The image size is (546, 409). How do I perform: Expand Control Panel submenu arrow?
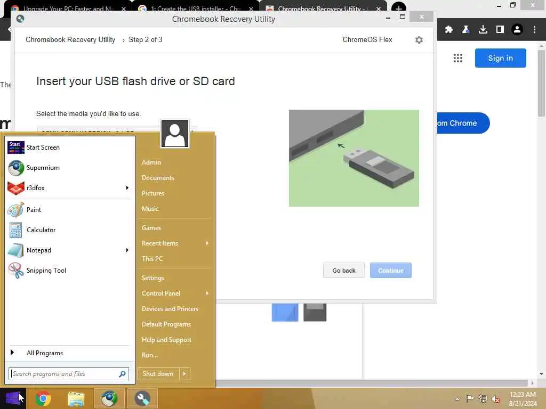(207, 293)
